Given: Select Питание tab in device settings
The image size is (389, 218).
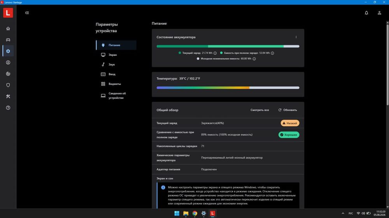Looking at the screenshot, I should (116, 45).
